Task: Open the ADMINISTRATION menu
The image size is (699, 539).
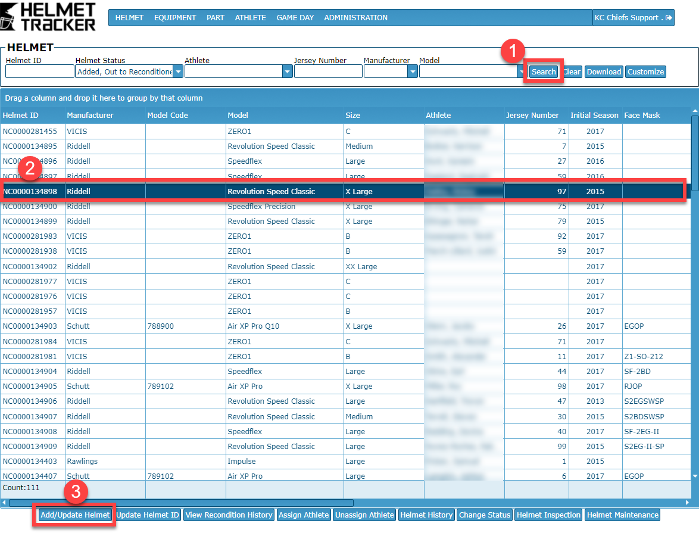Action: [x=355, y=18]
